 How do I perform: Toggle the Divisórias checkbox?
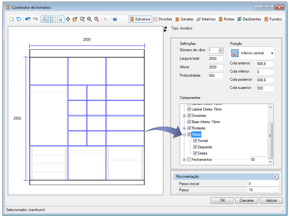[x=189, y=116]
